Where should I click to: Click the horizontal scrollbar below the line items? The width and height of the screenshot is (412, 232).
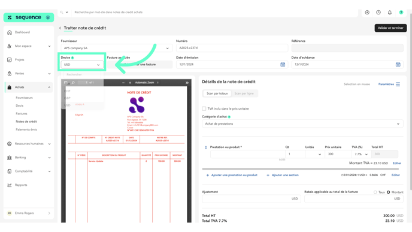(301, 169)
